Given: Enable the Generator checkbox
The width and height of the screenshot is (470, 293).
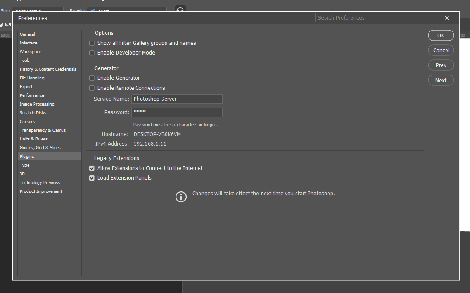Looking at the screenshot, I should 92,78.
